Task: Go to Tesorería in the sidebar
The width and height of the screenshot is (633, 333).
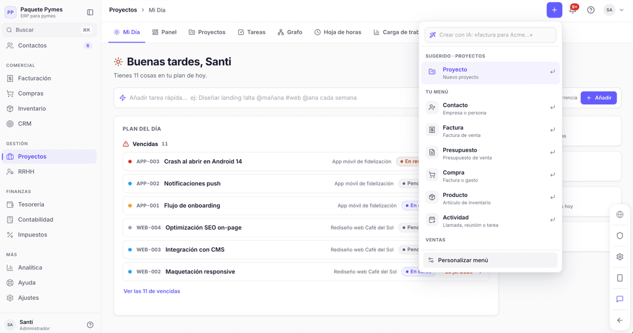Action: [50, 204]
